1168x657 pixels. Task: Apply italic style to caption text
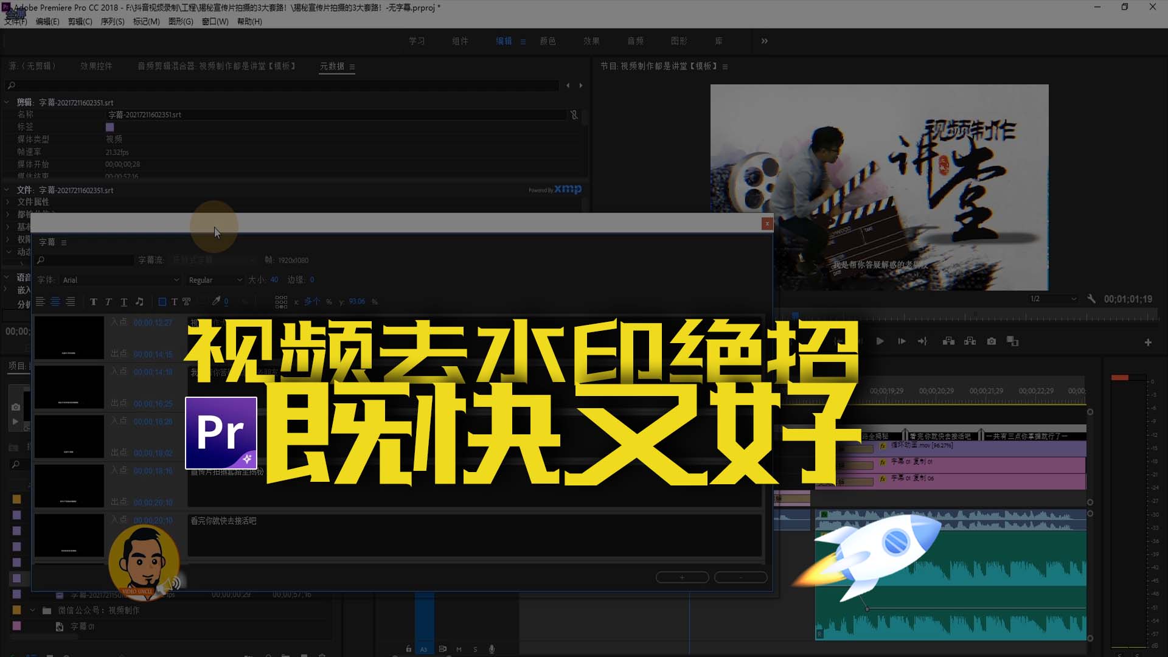(108, 302)
